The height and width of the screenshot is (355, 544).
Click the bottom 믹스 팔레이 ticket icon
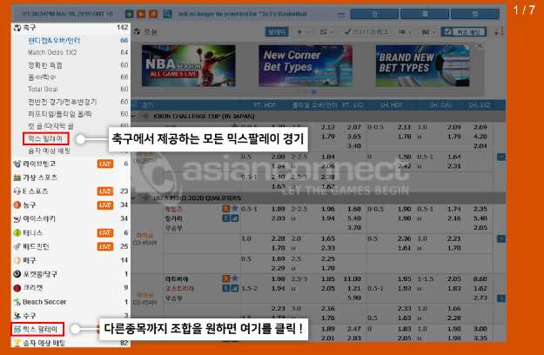coord(17,330)
